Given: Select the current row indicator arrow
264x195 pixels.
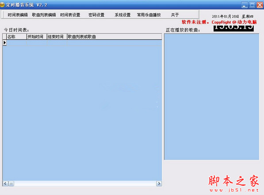Looking at the screenshot, I should [x=4, y=43].
